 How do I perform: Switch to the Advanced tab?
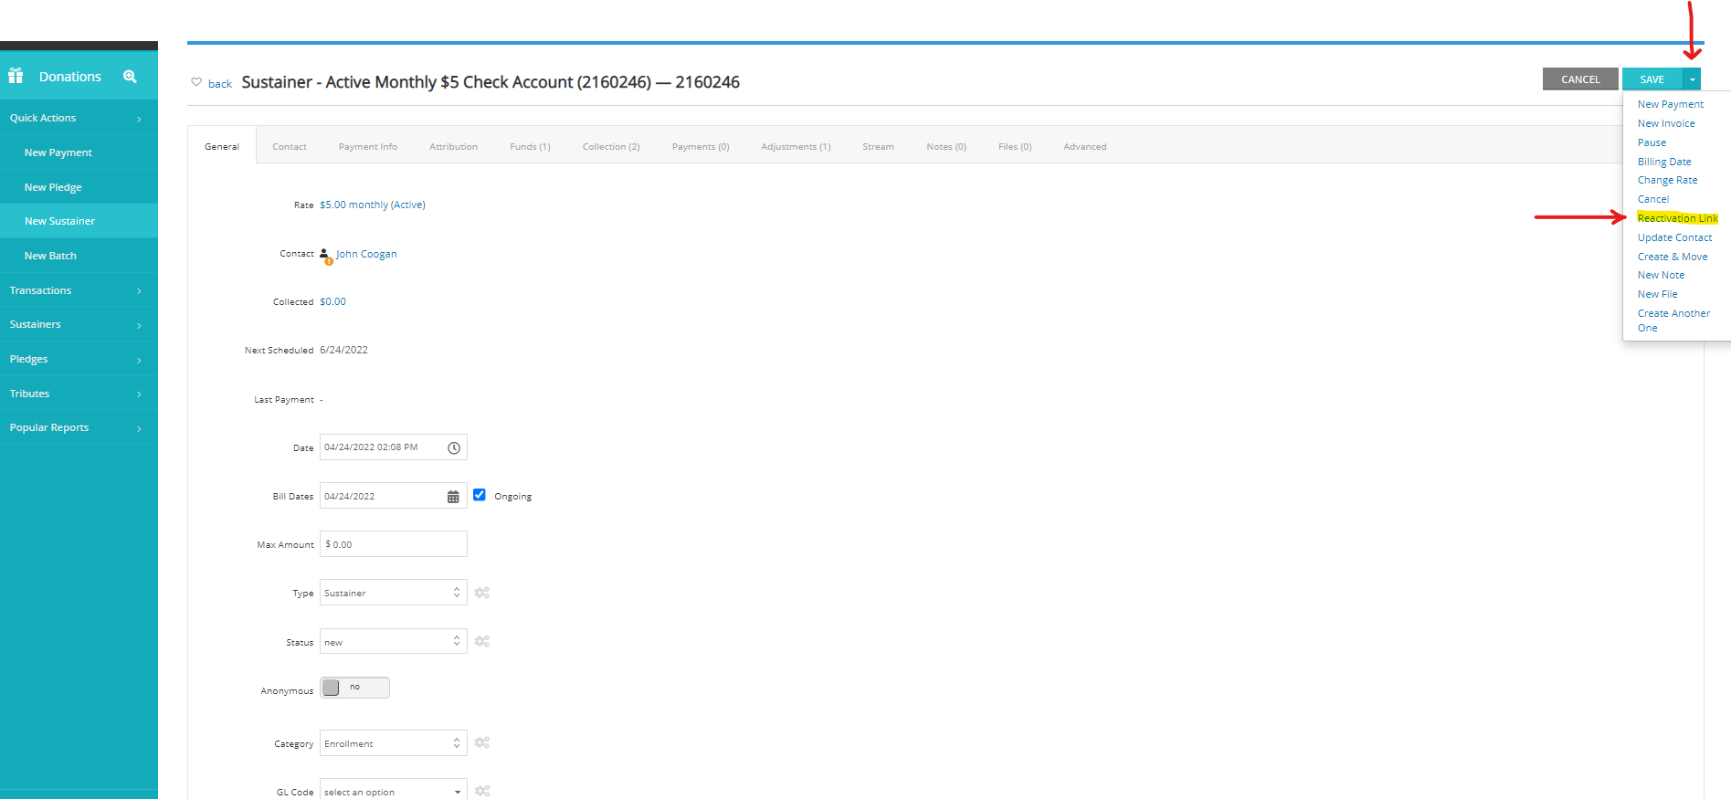pyautogui.click(x=1085, y=146)
